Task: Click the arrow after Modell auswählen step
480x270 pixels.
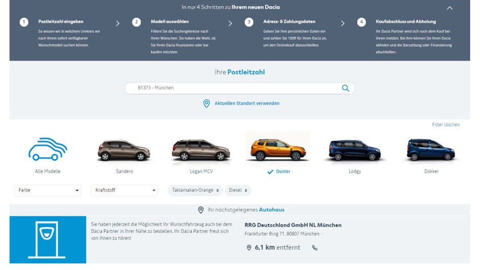Action: pos(230,23)
